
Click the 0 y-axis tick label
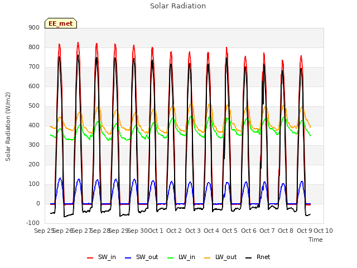pos(38,203)
